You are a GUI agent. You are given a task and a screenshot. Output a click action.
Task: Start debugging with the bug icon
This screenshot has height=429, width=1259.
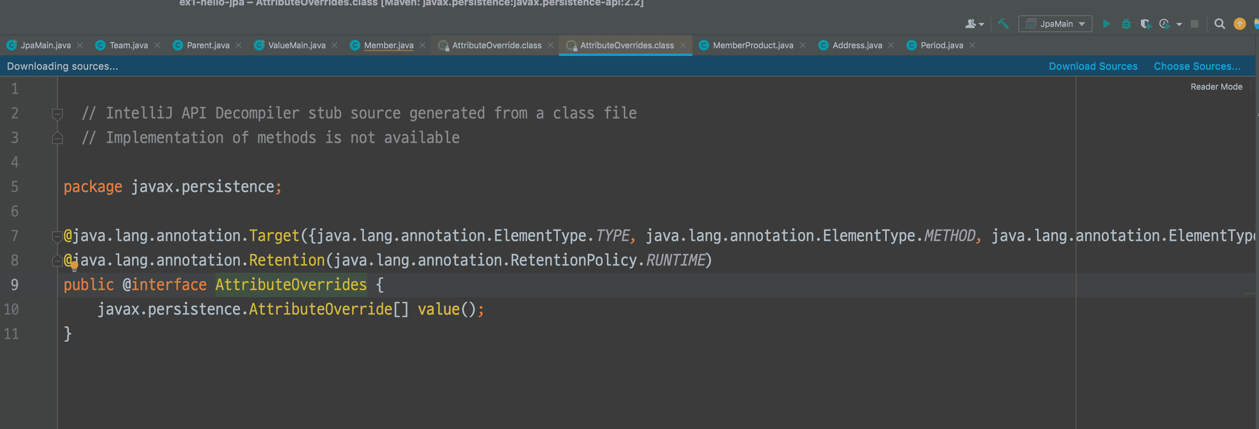point(1126,23)
